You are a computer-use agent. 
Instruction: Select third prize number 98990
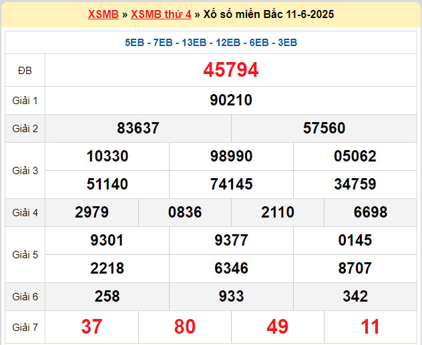click(231, 156)
